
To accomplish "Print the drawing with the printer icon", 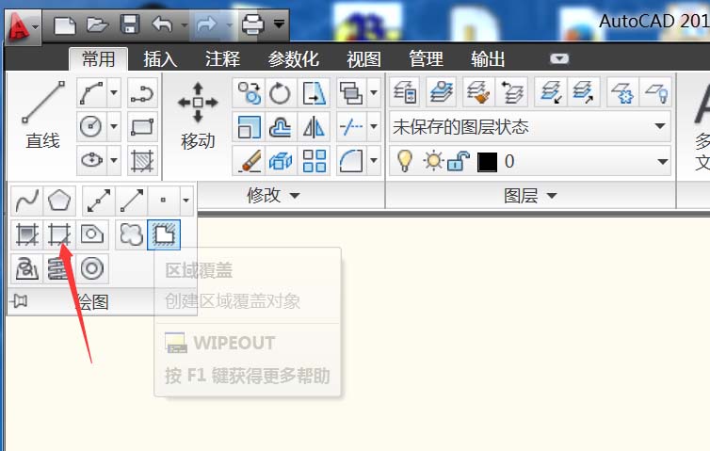I will coord(252,24).
